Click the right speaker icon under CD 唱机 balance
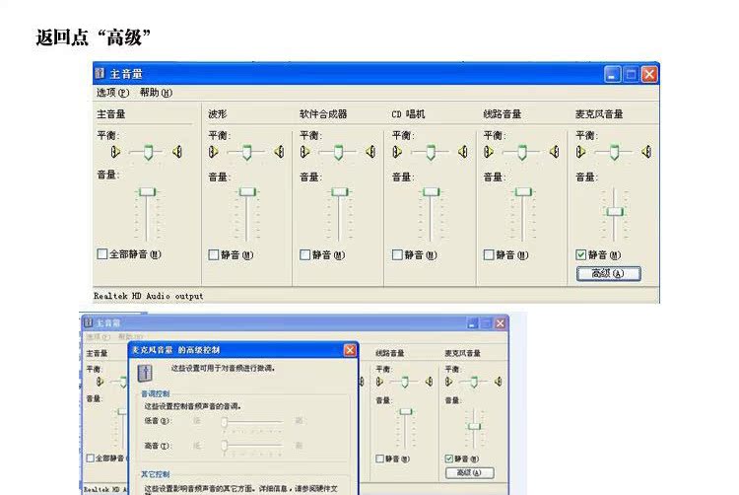The width and height of the screenshot is (739, 495). [462, 152]
